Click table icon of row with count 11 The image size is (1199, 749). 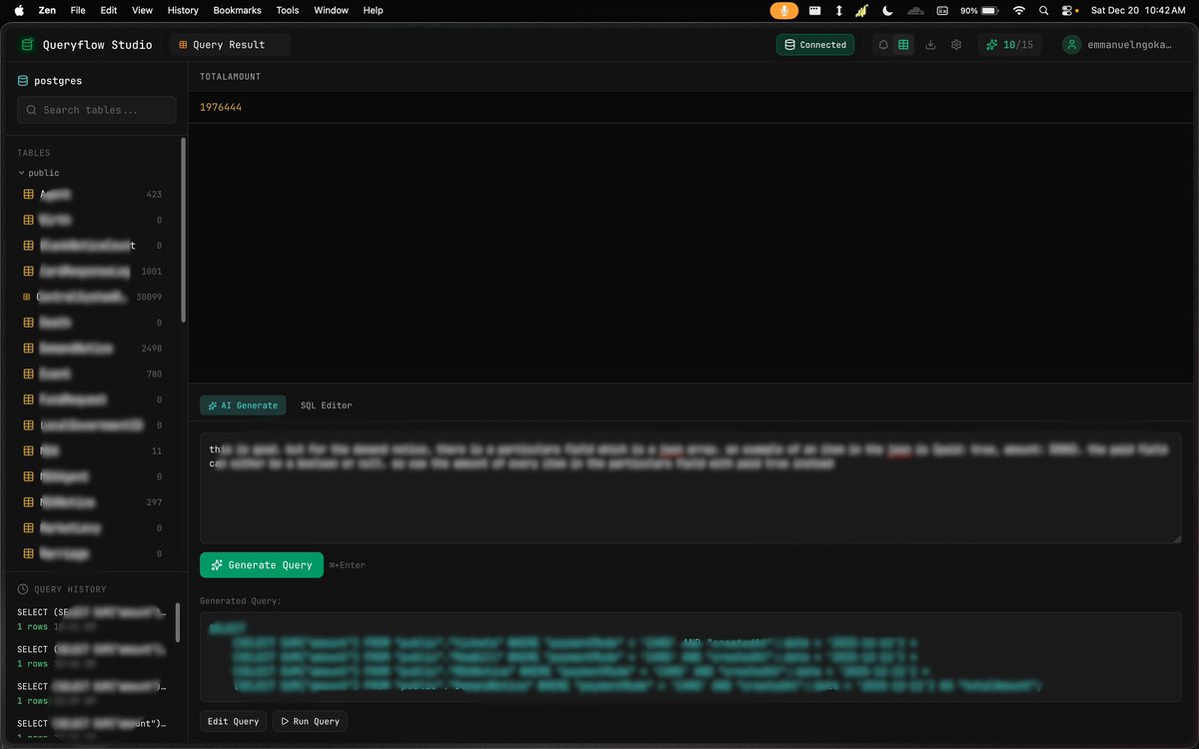(29, 451)
